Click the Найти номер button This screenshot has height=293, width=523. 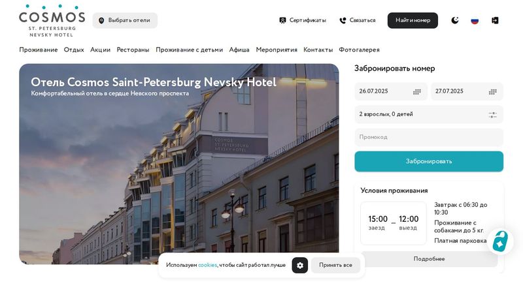pyautogui.click(x=413, y=20)
